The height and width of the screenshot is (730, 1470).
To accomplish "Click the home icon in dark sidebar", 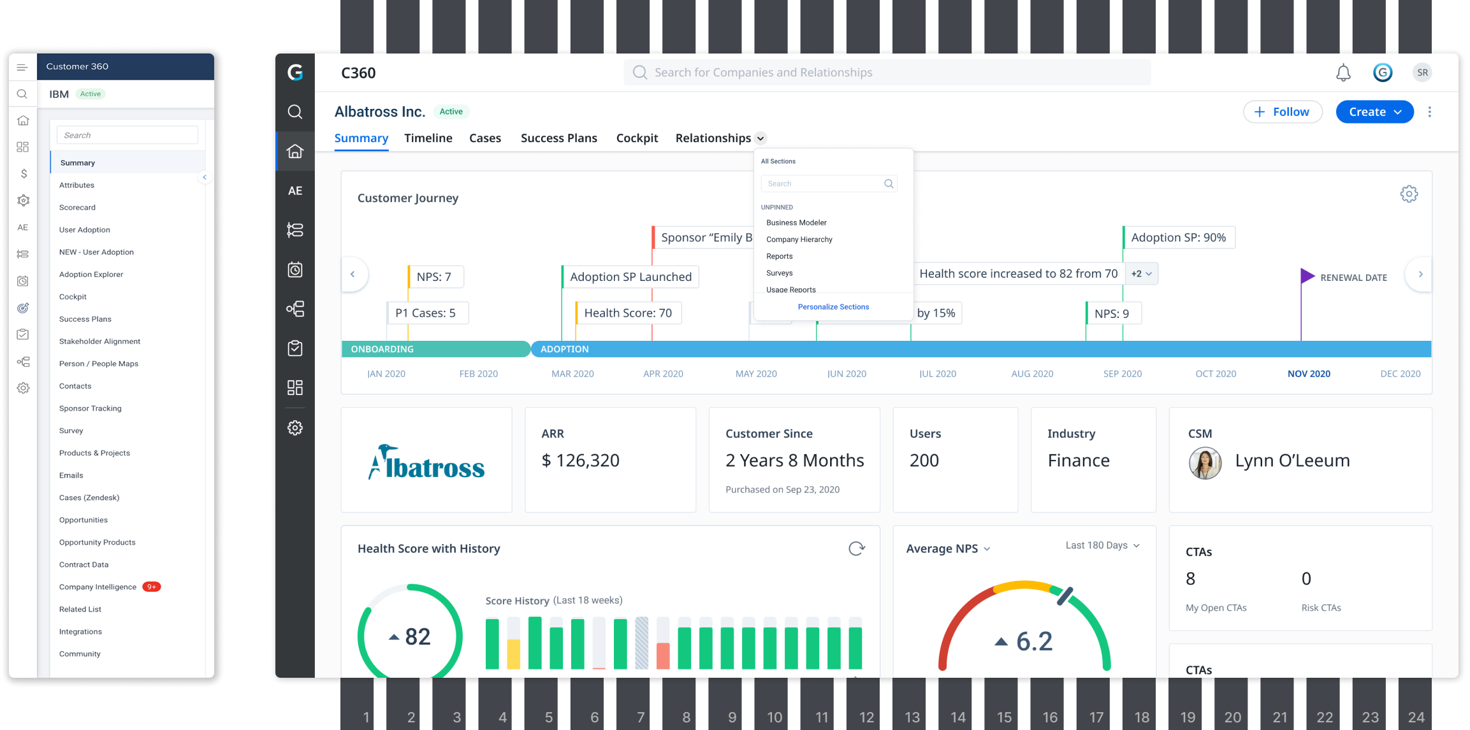I will click(295, 151).
